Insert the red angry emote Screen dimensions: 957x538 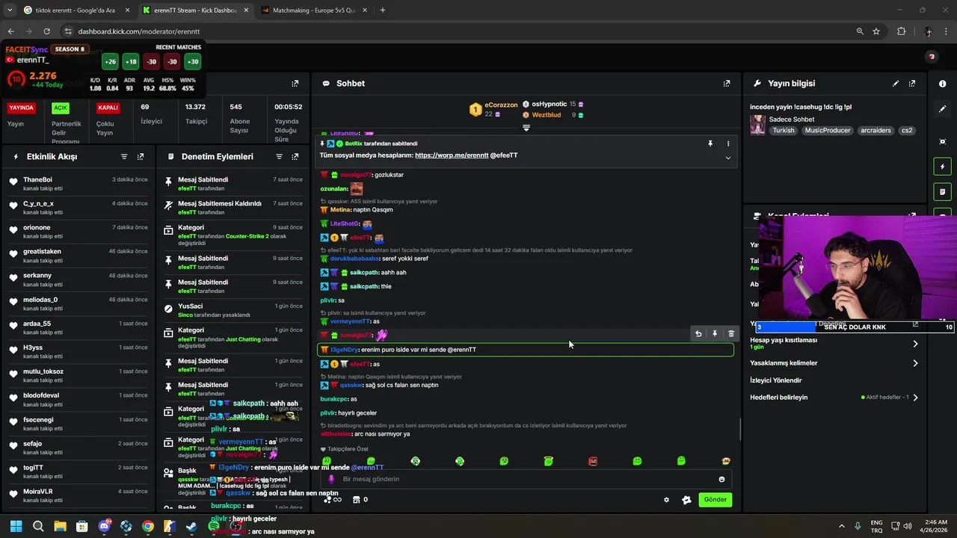pos(593,461)
